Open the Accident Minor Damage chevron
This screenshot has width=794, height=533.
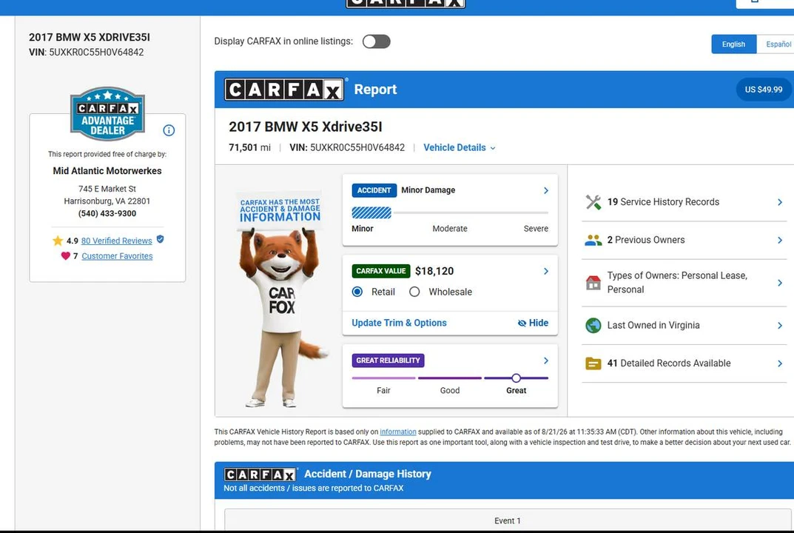(x=546, y=190)
